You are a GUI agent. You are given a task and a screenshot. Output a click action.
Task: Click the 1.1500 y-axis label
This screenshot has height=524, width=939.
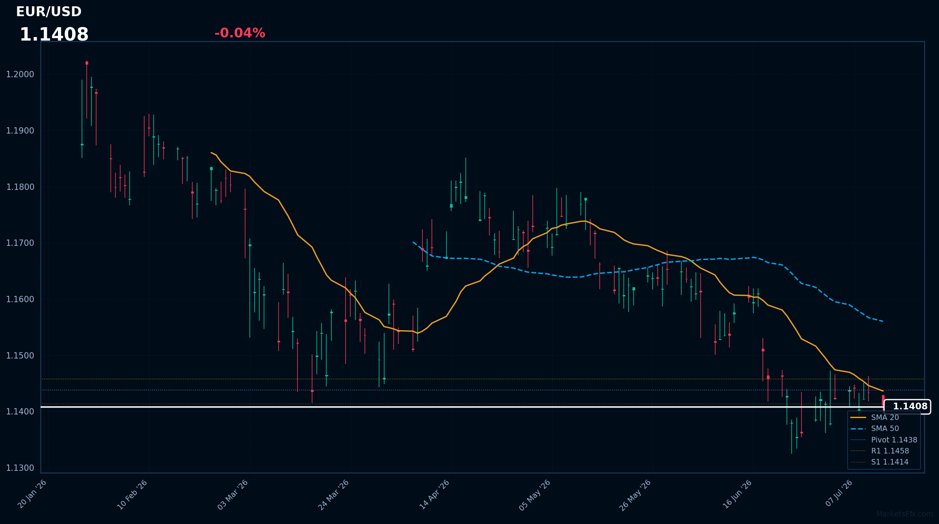[x=20, y=356]
